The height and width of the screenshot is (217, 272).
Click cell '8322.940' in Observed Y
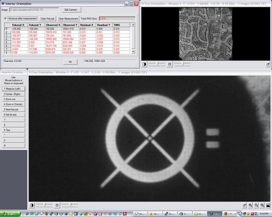point(70,46)
